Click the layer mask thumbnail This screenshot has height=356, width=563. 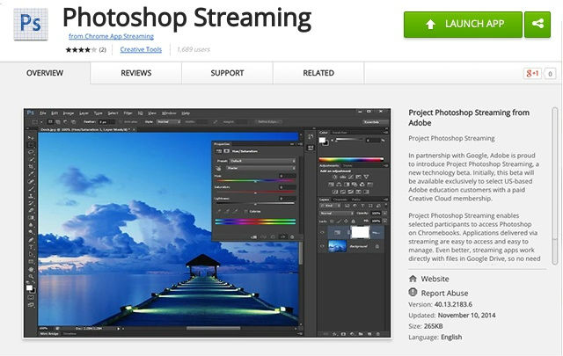click(x=360, y=232)
